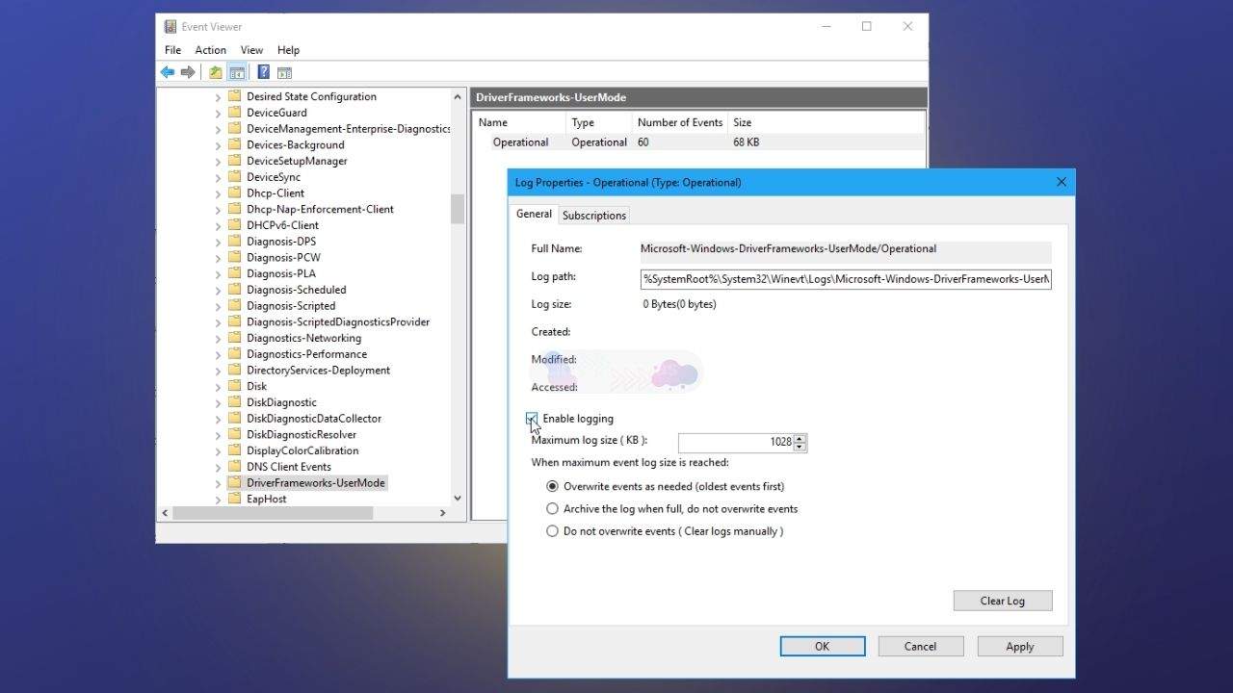This screenshot has width=1233, height=693.
Task: Click the Back arrow toolbar icon
Action: click(168, 72)
